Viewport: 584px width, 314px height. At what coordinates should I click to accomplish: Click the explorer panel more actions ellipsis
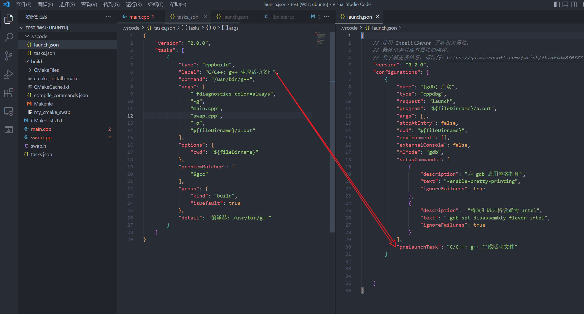tap(108, 17)
